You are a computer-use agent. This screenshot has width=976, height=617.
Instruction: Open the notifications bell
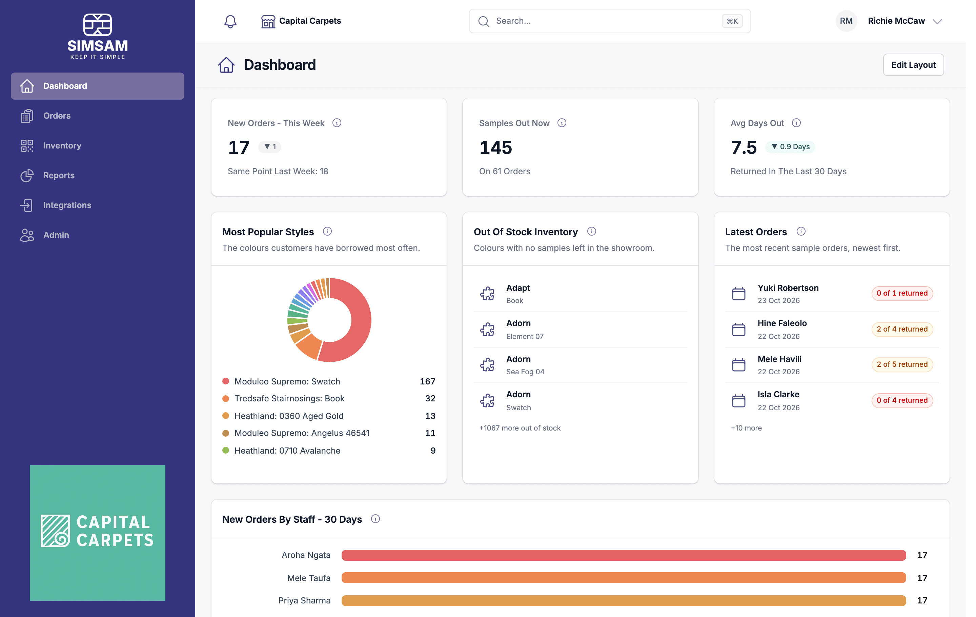[x=230, y=21]
